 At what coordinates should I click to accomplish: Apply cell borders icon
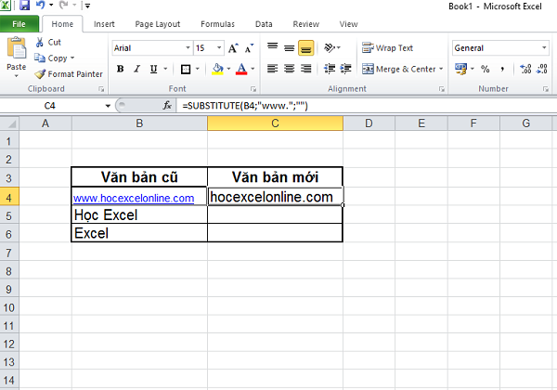click(x=186, y=69)
